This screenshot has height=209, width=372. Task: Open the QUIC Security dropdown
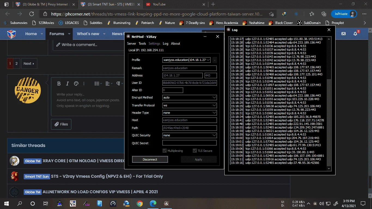click(190, 135)
